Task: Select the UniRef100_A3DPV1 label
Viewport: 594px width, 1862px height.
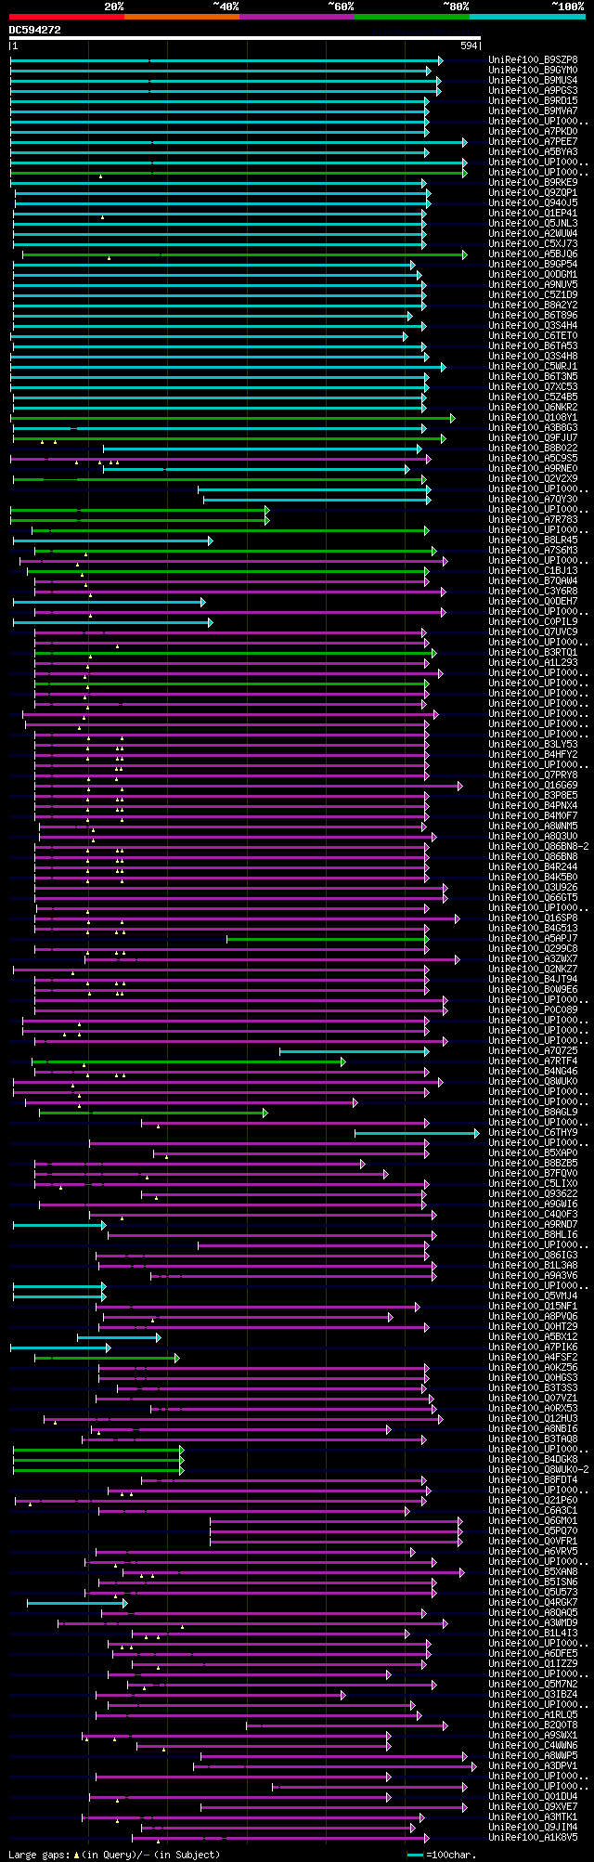Action: pos(533,1766)
